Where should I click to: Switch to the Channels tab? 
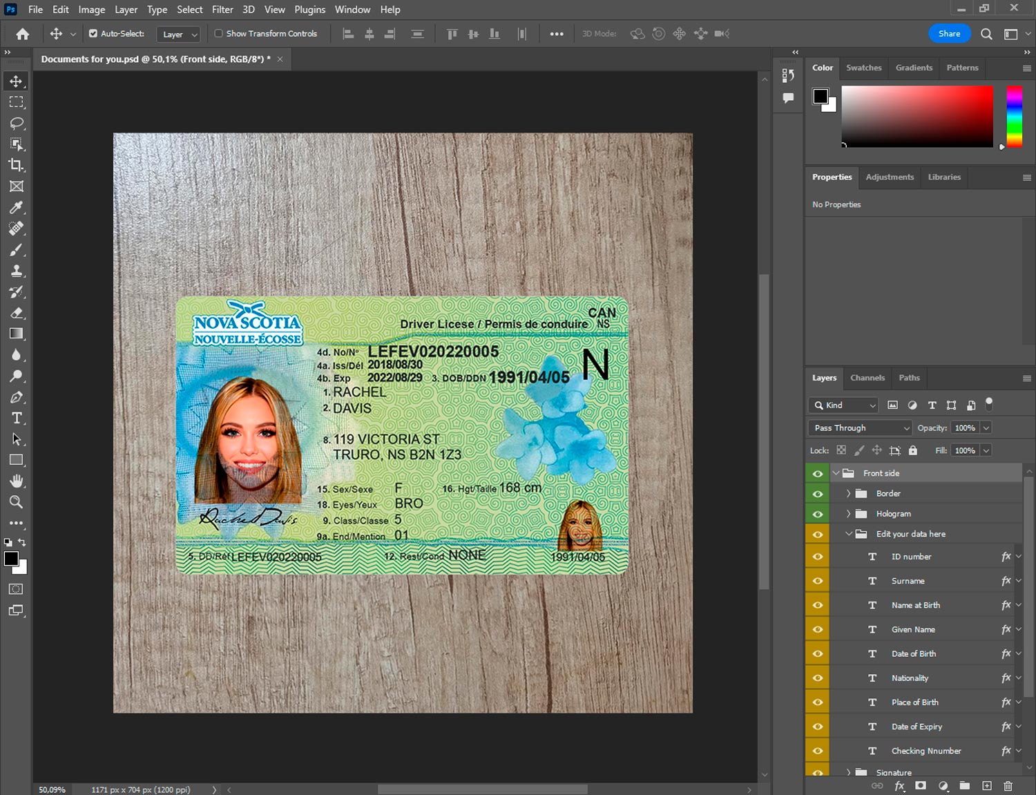(x=867, y=378)
